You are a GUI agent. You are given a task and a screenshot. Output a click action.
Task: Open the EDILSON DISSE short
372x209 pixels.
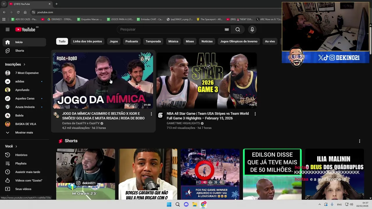click(x=272, y=174)
